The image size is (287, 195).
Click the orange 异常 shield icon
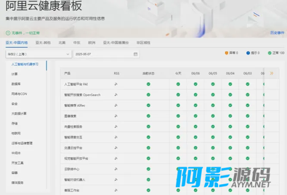[226, 53]
